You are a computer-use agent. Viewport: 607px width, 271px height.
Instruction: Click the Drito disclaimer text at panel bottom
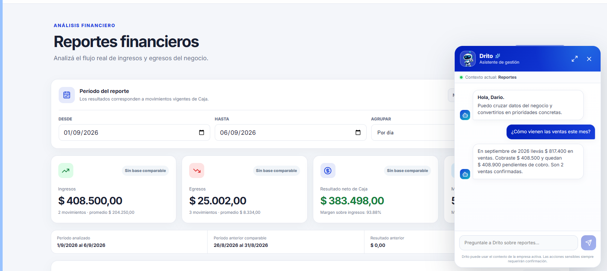pos(528,259)
